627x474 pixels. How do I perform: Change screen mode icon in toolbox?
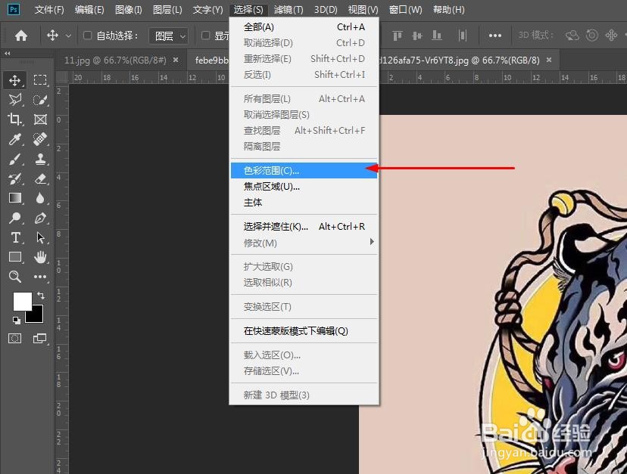click(39, 339)
